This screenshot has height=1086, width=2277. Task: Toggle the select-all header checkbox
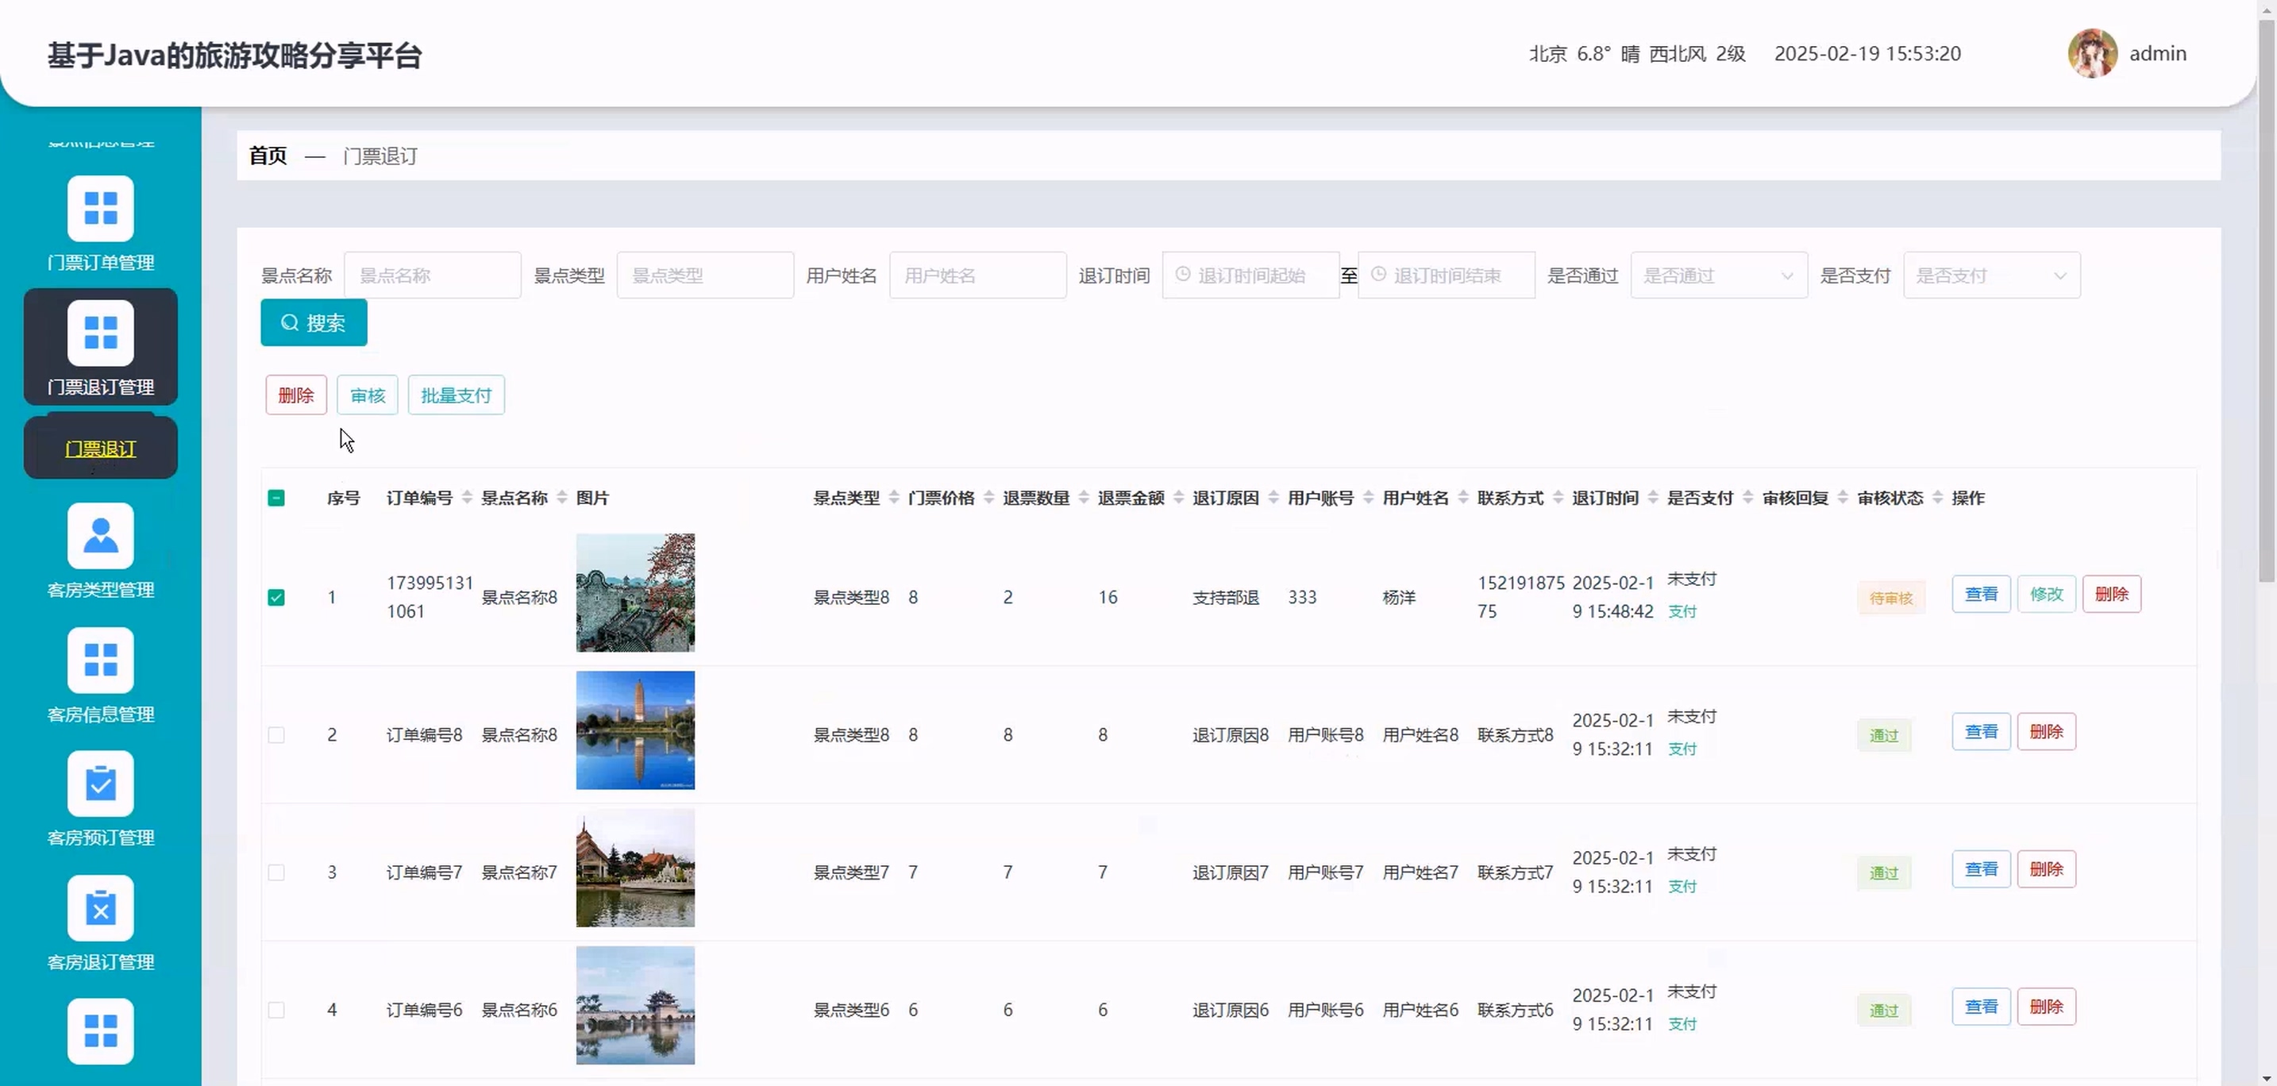[x=275, y=499]
